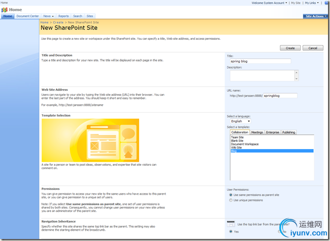
Task: Click the Title input field
Action: [261, 61]
